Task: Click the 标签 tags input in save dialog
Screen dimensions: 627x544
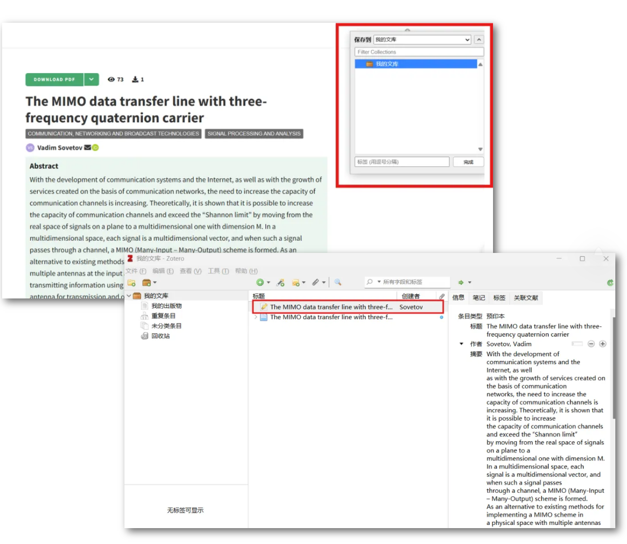Action: (402, 162)
